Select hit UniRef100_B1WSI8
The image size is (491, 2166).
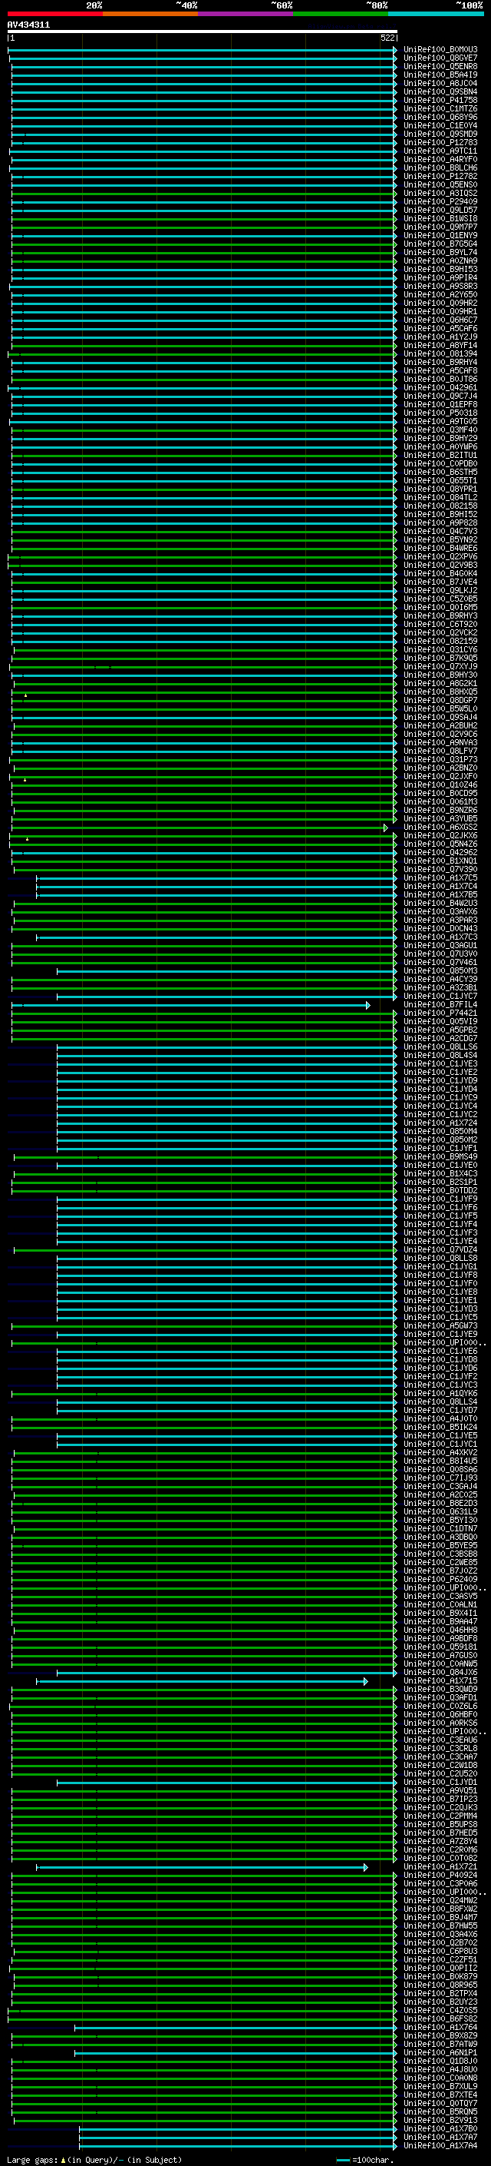tap(440, 219)
